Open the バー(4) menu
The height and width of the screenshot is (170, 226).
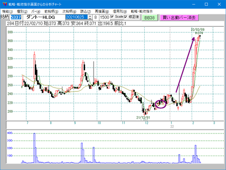click(36, 11)
